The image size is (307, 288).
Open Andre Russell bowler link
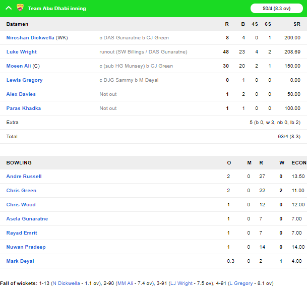(24, 177)
